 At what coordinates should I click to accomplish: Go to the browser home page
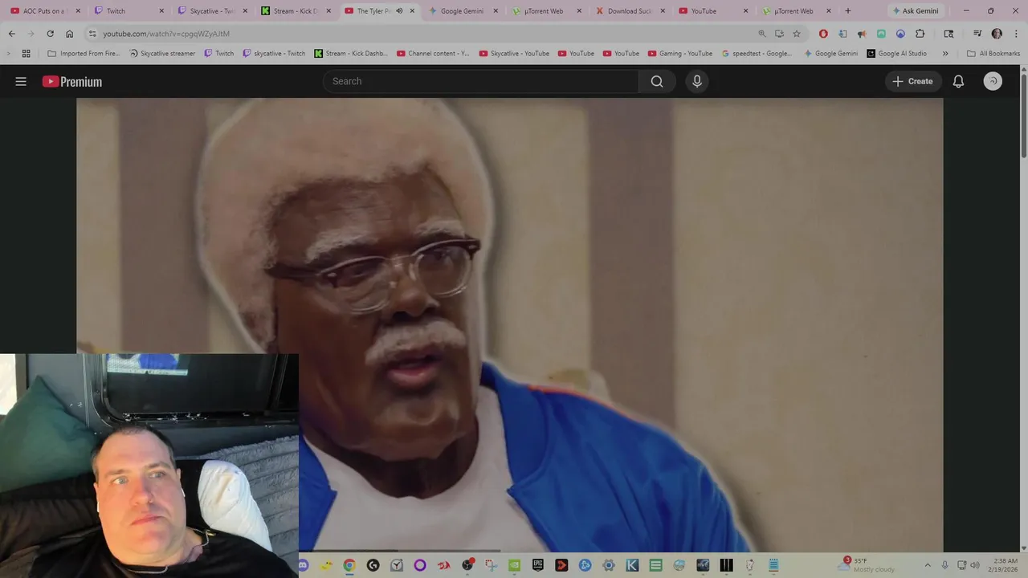(69, 34)
